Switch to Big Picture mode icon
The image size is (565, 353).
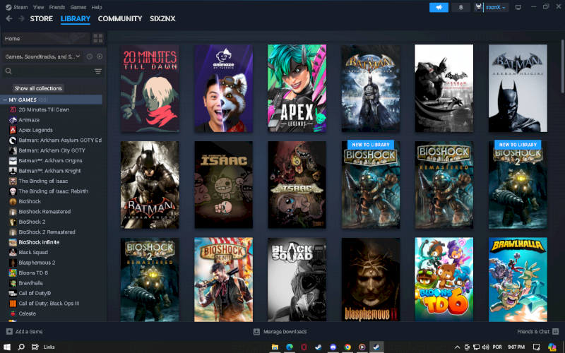(518, 7)
